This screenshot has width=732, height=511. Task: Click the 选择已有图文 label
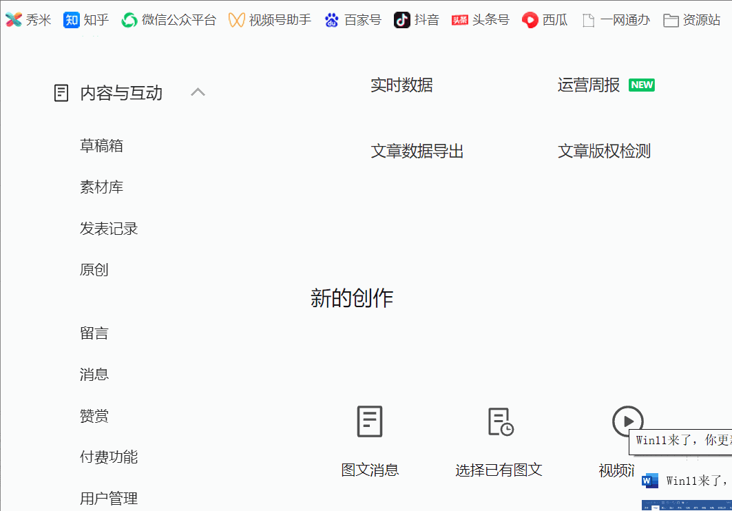click(x=499, y=470)
